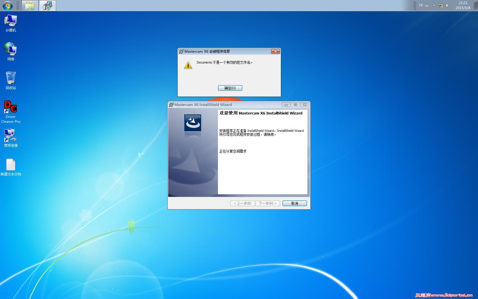
Task: Open the network tray icon
Action: 441,5
